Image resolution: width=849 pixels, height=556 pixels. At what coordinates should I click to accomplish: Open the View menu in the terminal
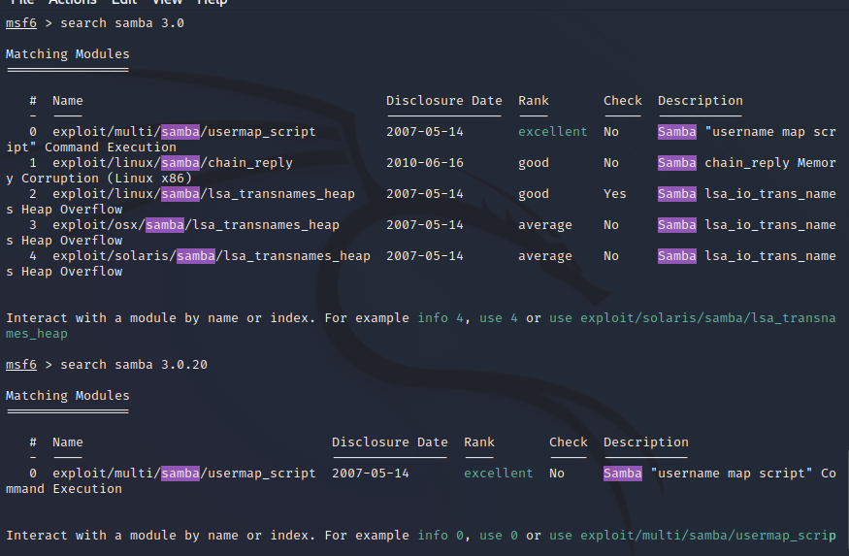coord(167,2)
